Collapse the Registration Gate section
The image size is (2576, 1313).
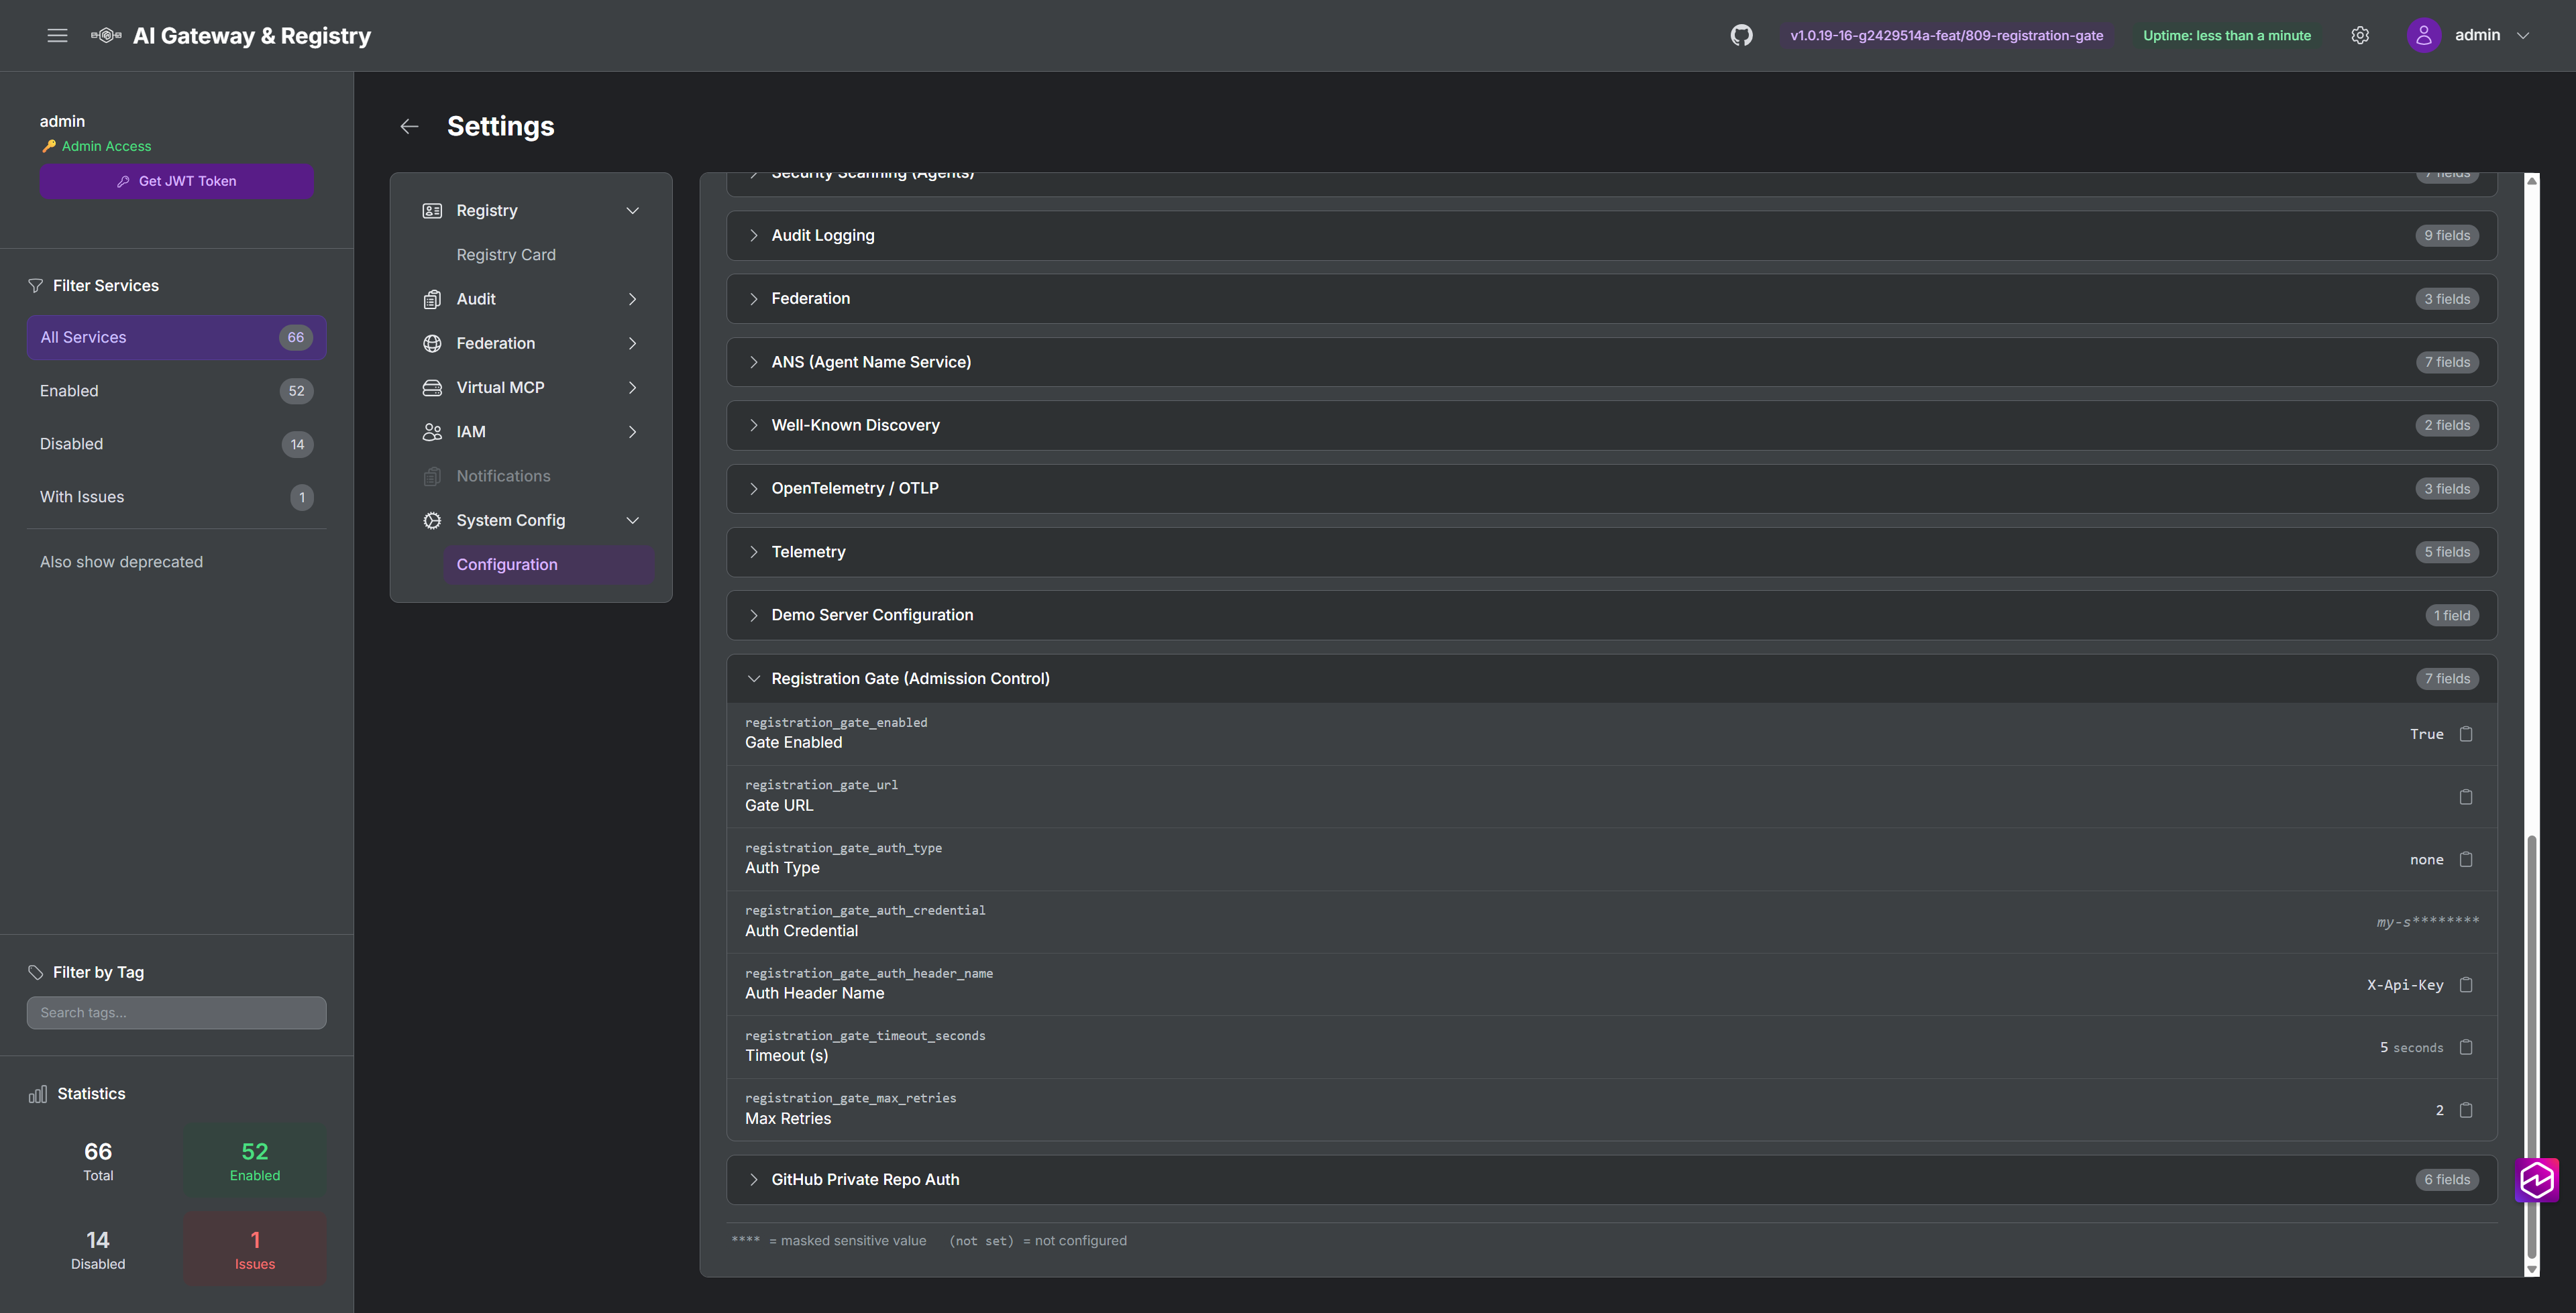[1611, 679]
